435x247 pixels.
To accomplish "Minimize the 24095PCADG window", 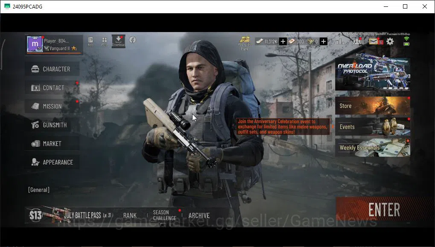I will coord(385,6).
